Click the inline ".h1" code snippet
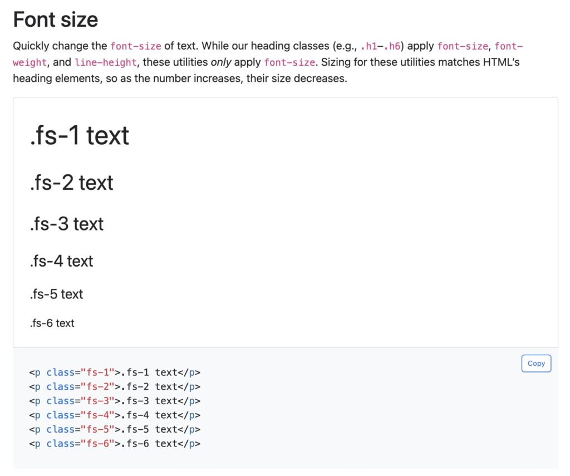The width and height of the screenshot is (570, 476). coord(368,46)
